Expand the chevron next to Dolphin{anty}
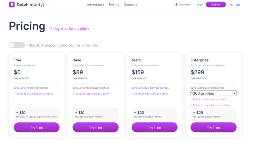Screen dimensions: 253x142 47,5
